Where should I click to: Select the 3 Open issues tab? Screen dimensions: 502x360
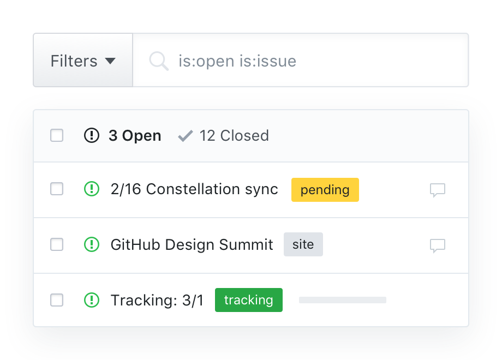click(135, 135)
